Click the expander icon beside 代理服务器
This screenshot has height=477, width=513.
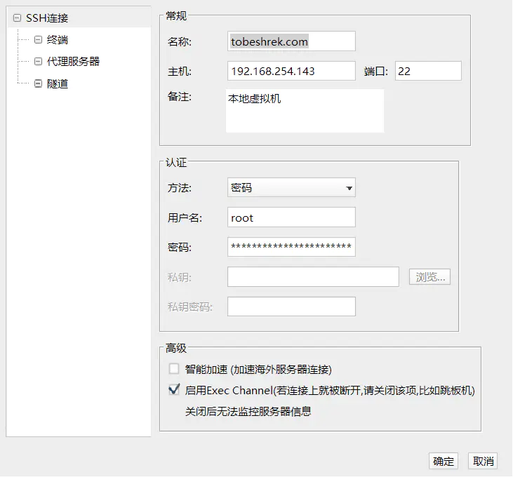tap(39, 62)
